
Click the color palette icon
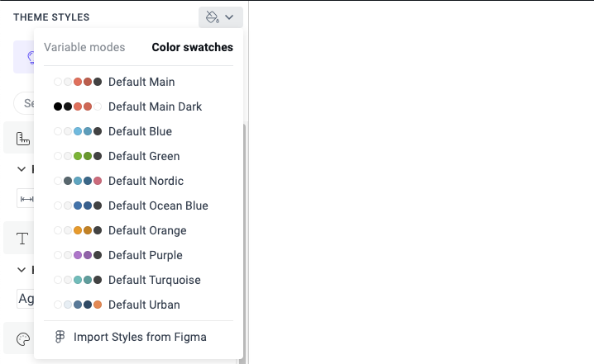point(22,339)
